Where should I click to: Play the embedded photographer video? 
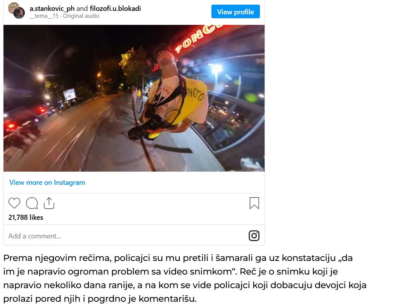coord(134,98)
